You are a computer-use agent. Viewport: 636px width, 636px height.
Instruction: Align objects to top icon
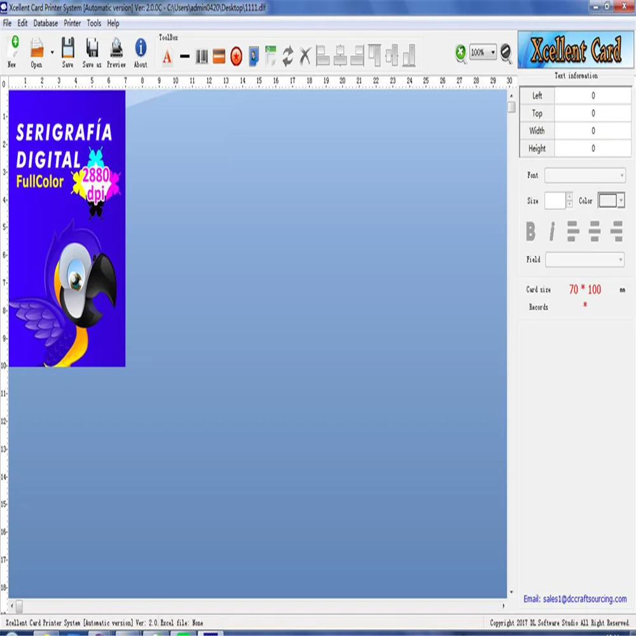(375, 55)
